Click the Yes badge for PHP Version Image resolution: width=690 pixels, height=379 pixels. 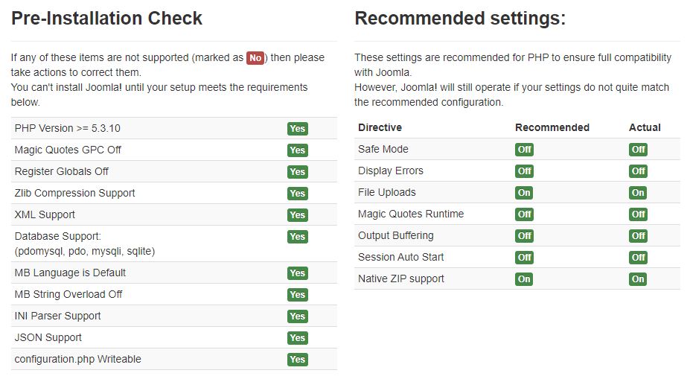pos(297,129)
